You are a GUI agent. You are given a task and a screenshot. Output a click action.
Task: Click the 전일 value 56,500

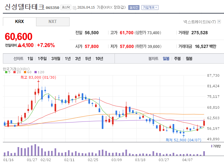tap(92, 33)
